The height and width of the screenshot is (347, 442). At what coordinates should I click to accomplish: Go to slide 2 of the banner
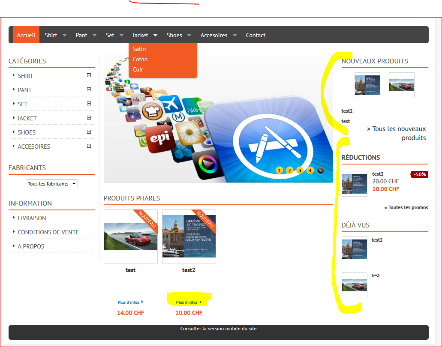pos(289,171)
